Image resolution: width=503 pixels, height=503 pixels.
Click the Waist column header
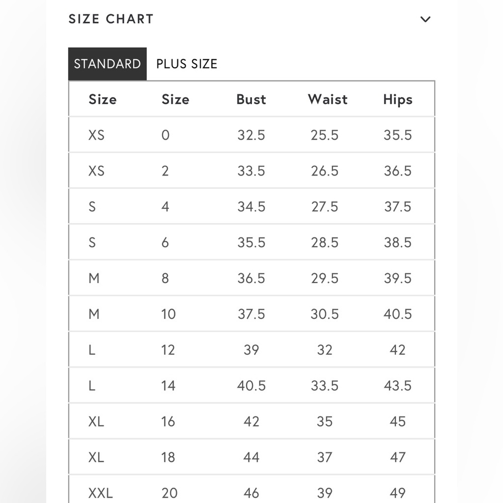(327, 100)
